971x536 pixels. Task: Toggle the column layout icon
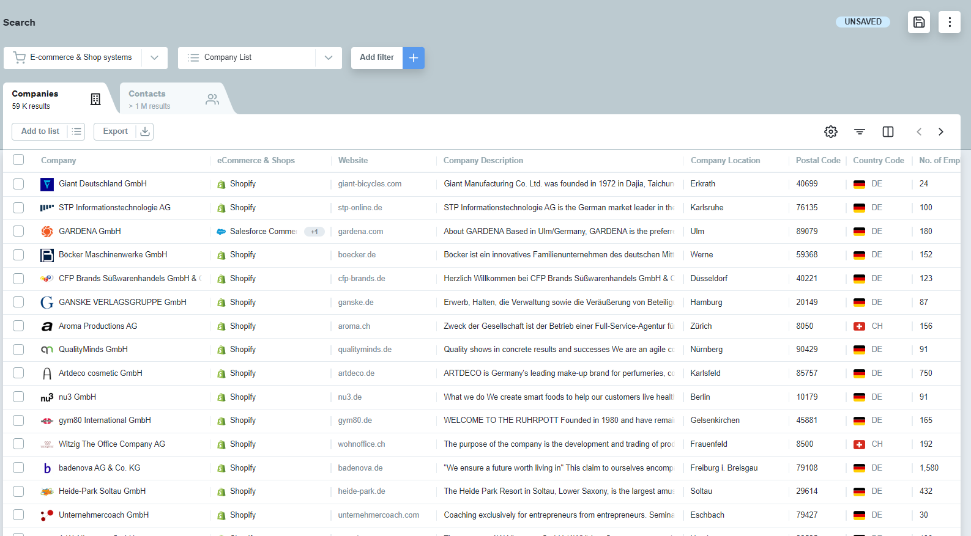click(x=888, y=131)
